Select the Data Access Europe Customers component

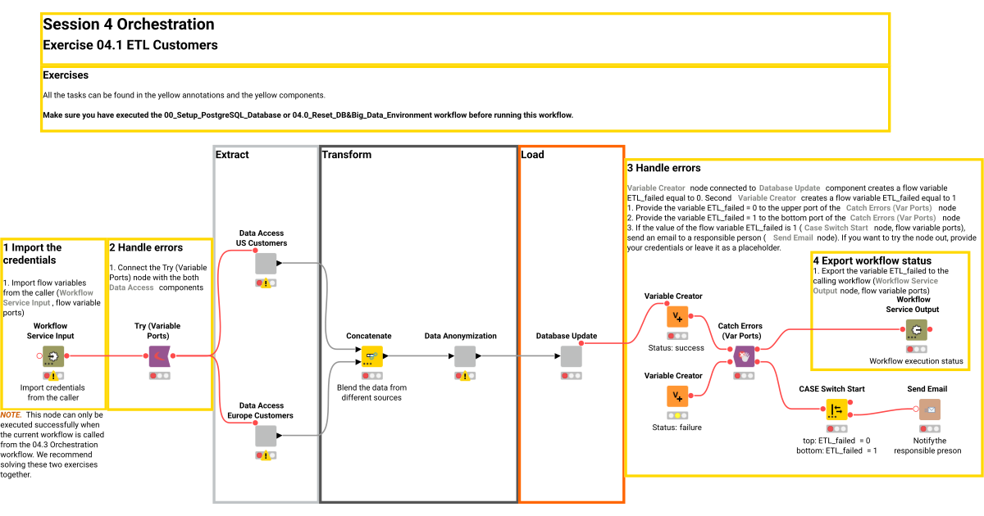[265, 437]
